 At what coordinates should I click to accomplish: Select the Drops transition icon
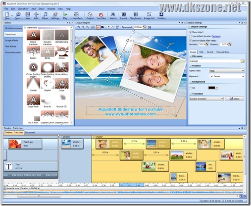(x=62, y=84)
